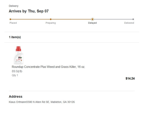The image size is (148, 116).
Task: Click the 89.0¢/lb unit price text
Action: (x=17, y=71)
